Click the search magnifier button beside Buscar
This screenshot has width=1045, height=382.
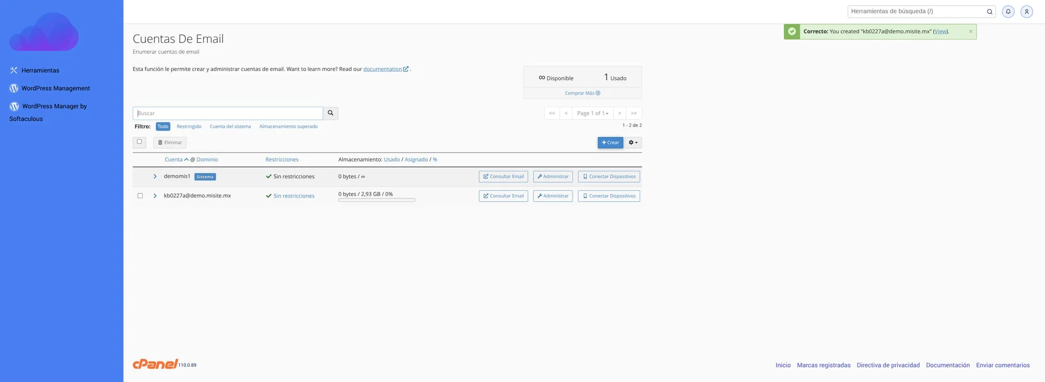tap(330, 113)
